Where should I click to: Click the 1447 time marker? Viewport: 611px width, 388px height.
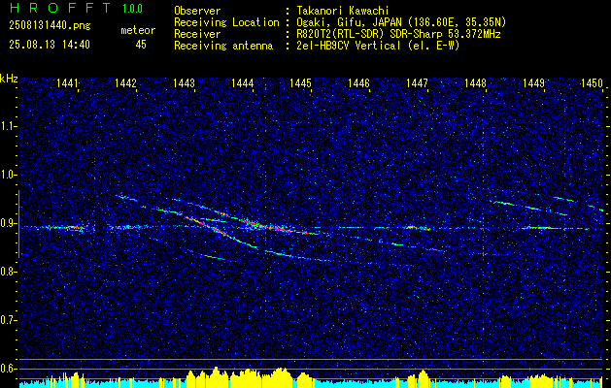[417, 83]
